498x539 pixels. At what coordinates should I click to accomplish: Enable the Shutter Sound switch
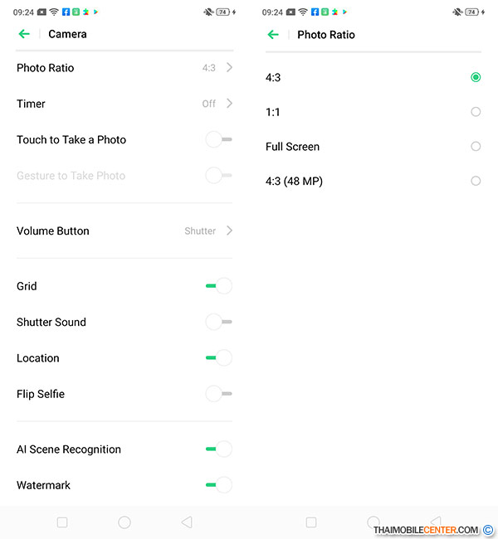click(218, 322)
